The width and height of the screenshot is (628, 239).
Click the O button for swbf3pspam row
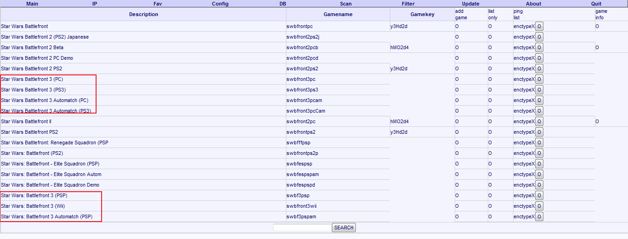pyautogui.click(x=539, y=216)
